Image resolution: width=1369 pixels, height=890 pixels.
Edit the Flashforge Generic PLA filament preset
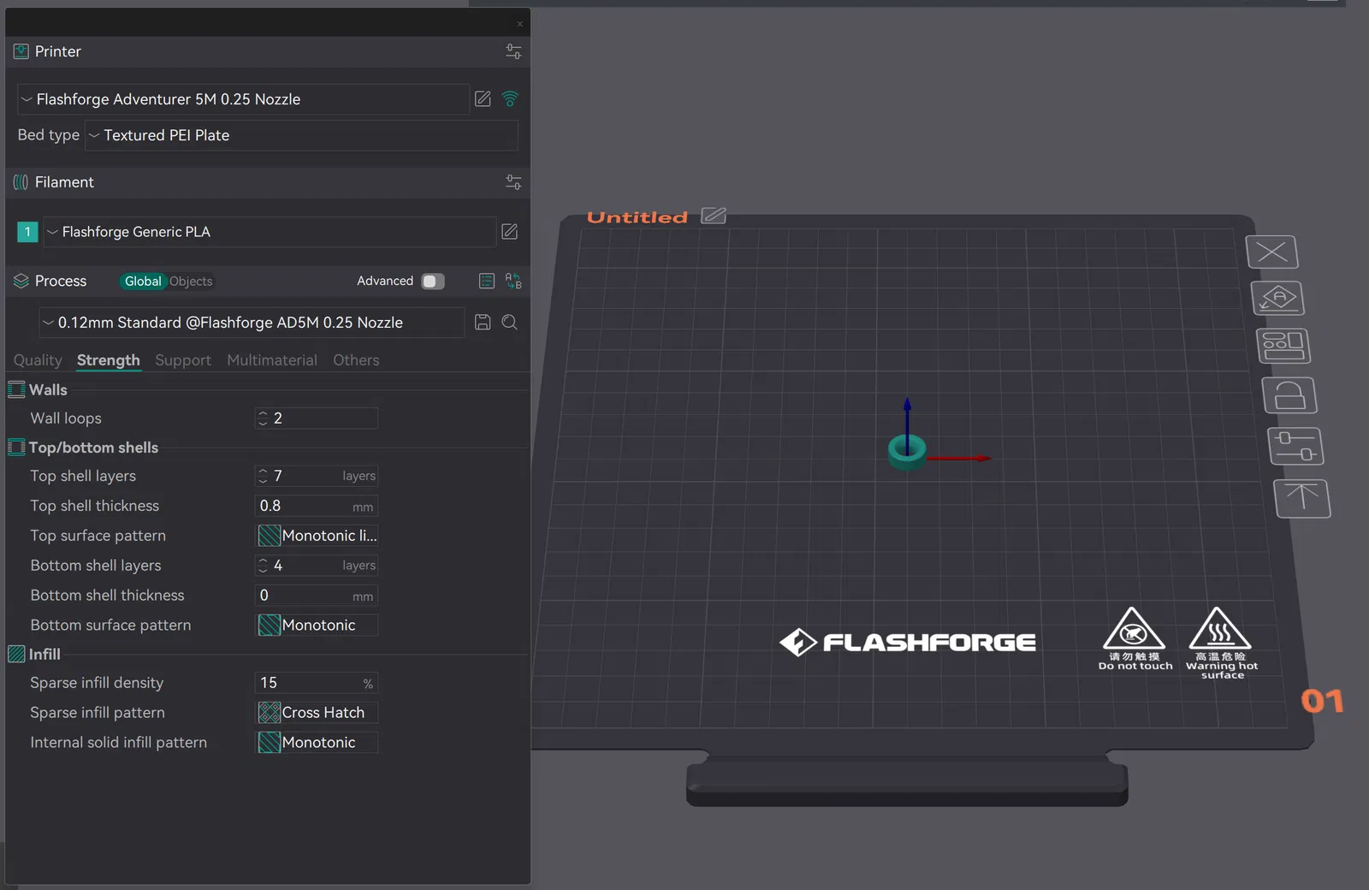coord(509,231)
